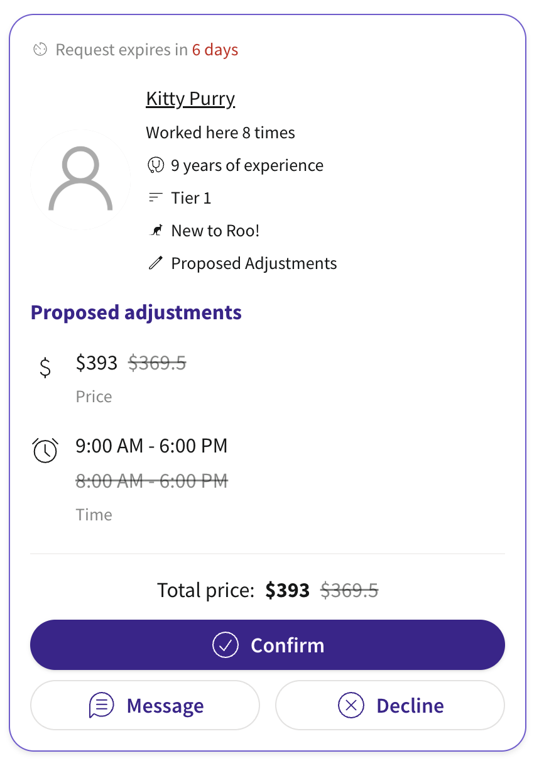Click the struck-through 8:00 AM - 6:00 PM time
Image resolution: width=544 pixels, height=768 pixels.
tap(151, 481)
